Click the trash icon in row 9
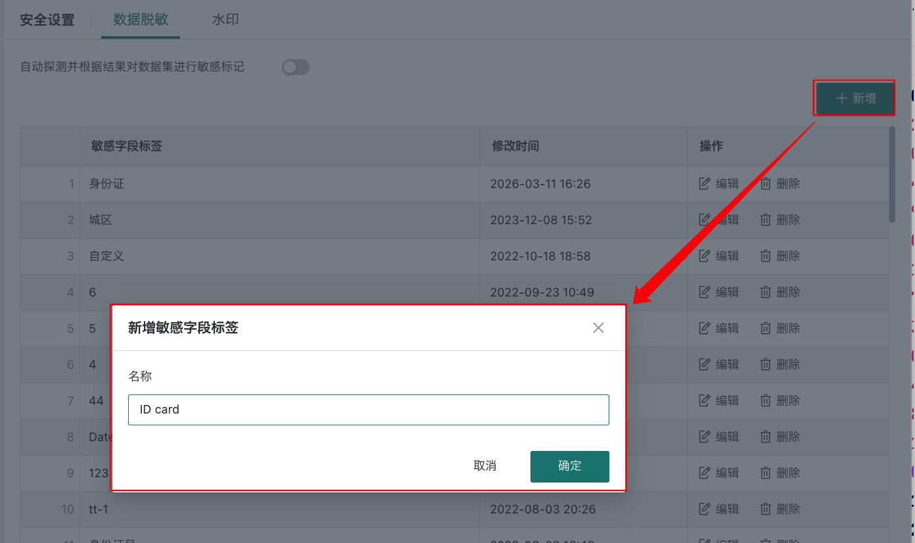Image resolution: width=915 pixels, height=543 pixels. click(x=766, y=473)
